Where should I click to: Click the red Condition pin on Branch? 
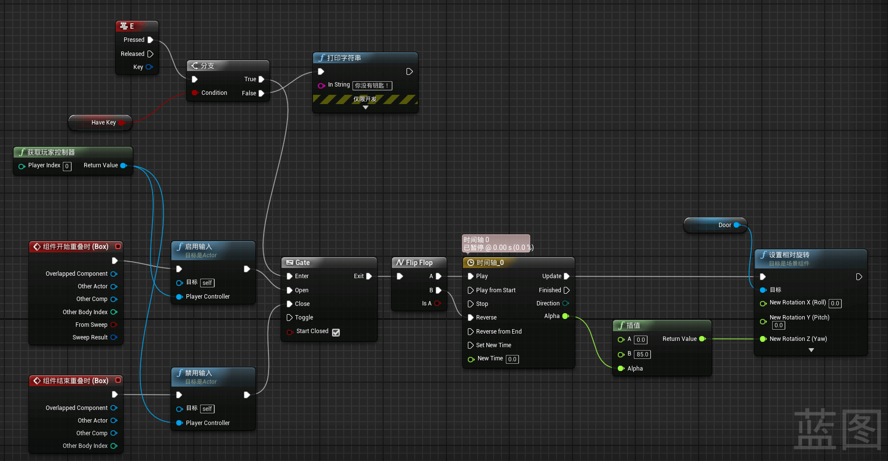195,93
